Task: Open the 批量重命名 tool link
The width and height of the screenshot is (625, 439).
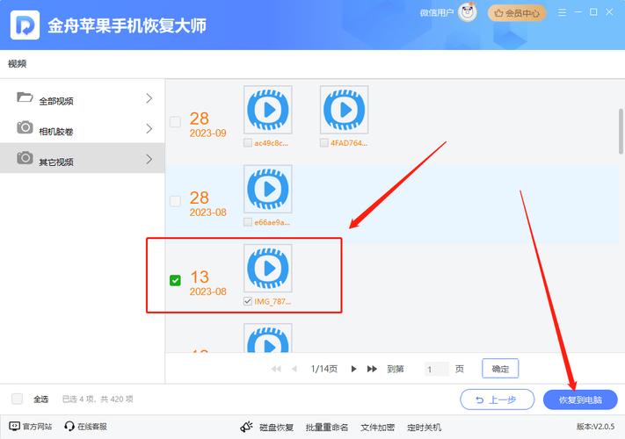Action: (x=327, y=427)
